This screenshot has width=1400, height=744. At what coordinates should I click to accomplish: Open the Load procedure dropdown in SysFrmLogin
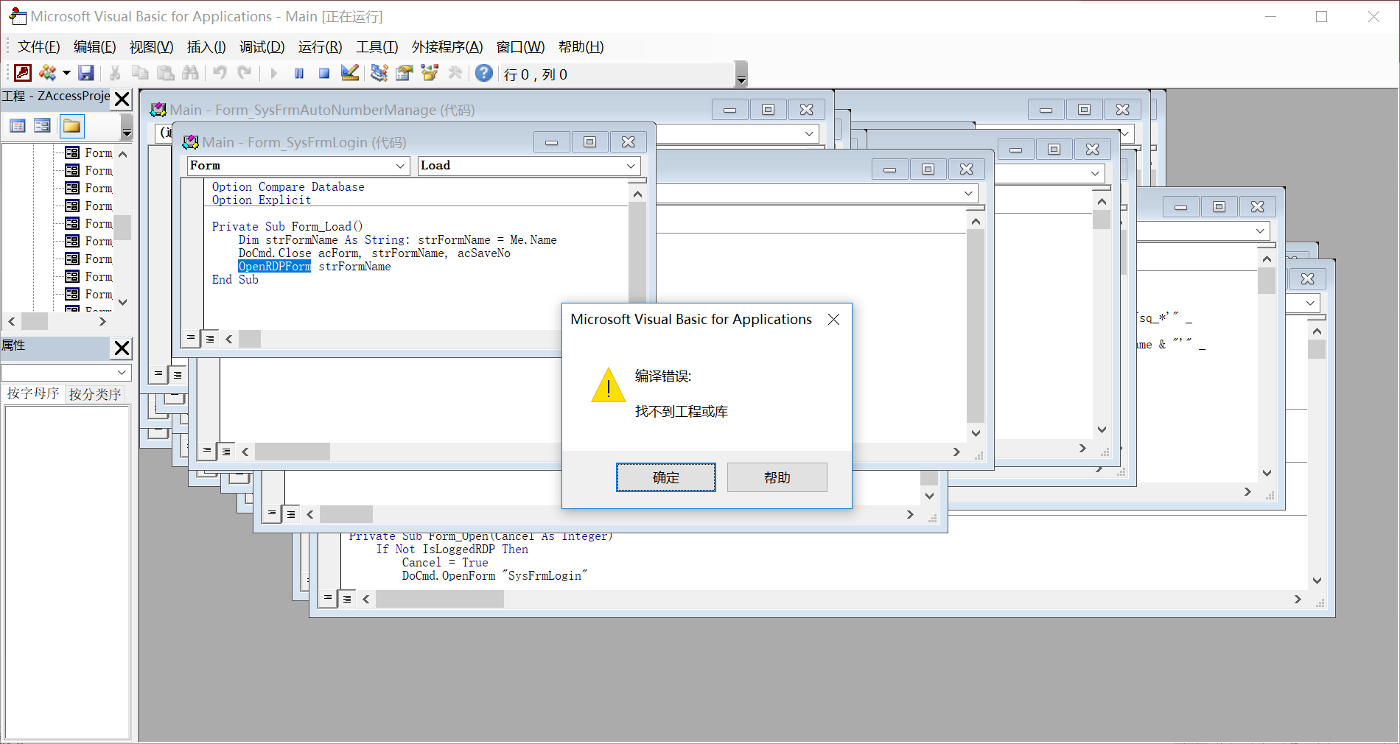(631, 166)
